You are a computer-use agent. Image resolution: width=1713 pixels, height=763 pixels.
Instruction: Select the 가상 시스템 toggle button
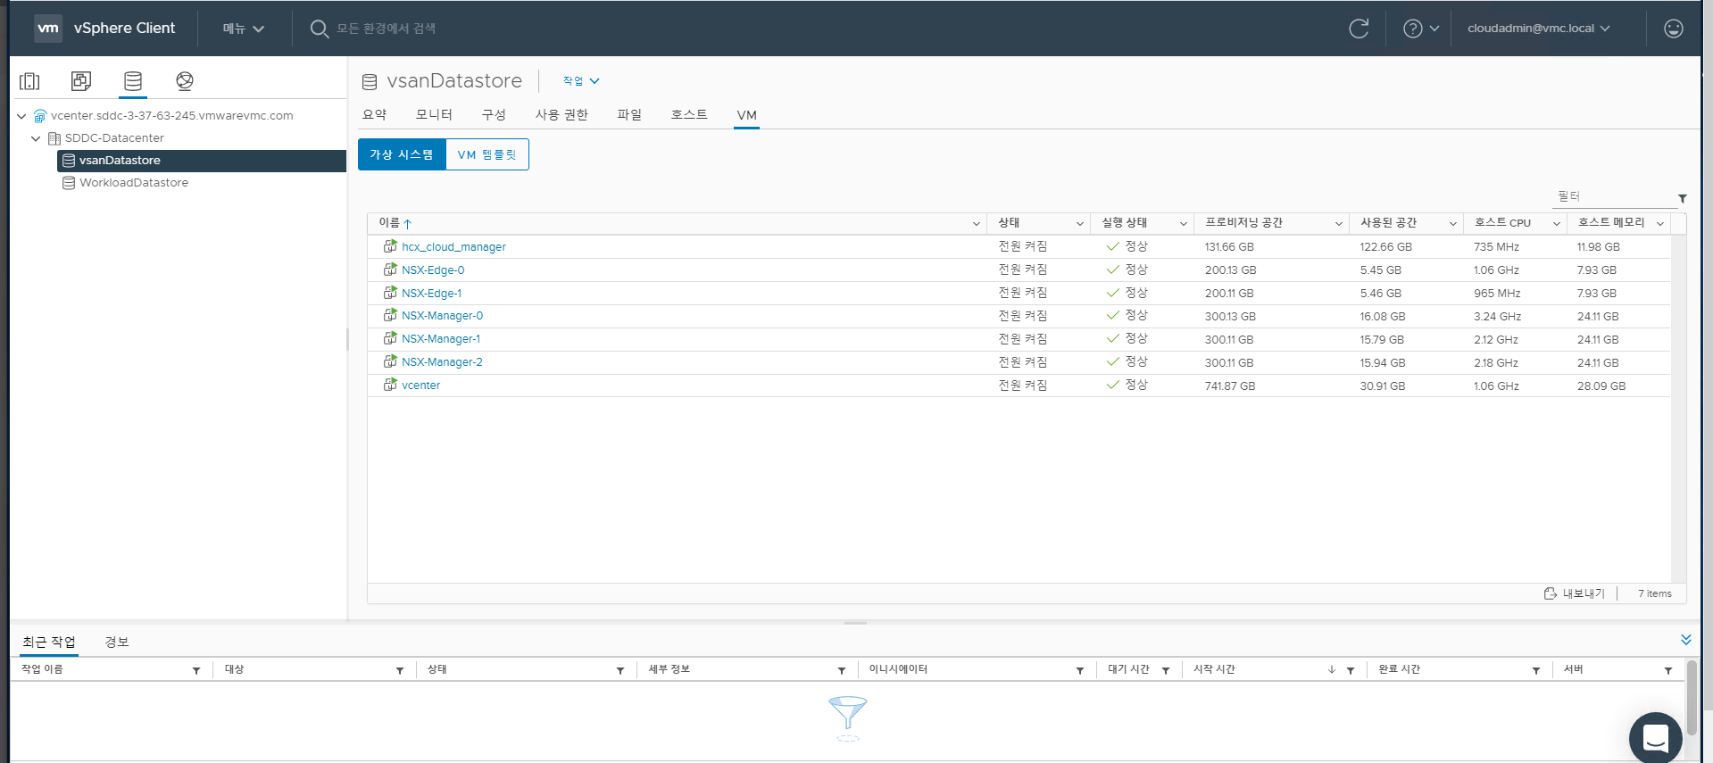tap(402, 154)
